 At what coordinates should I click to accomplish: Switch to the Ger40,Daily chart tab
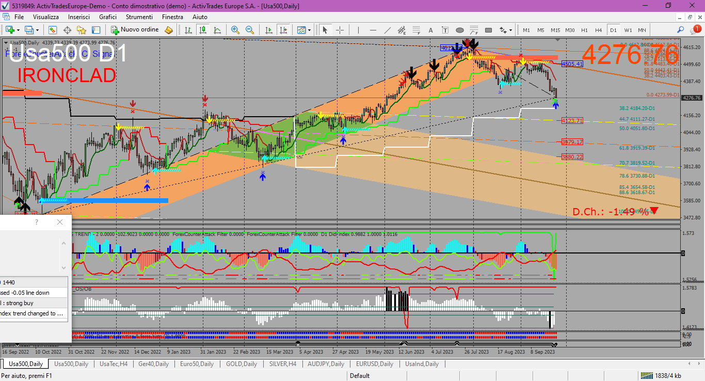point(153,364)
